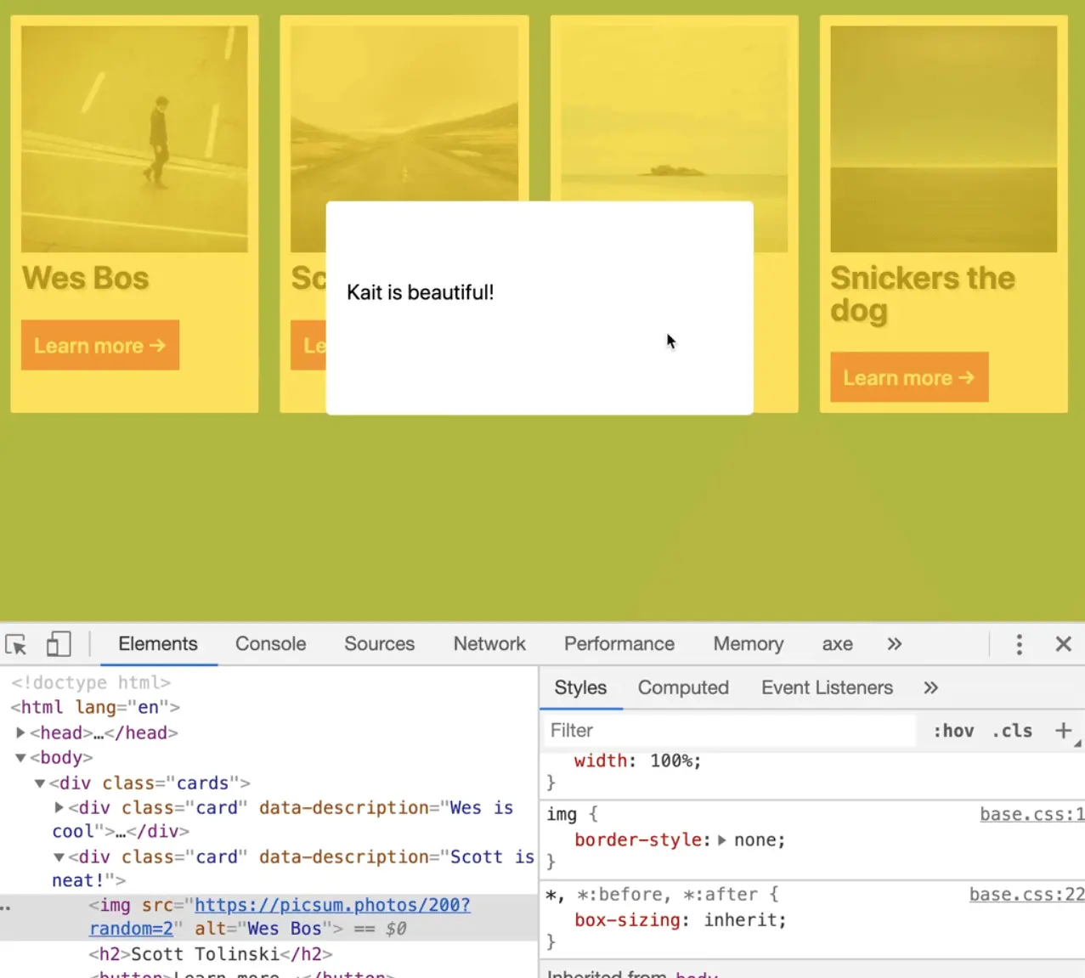Close the DevTools panel
This screenshot has height=978, width=1085.
pyautogui.click(x=1063, y=645)
